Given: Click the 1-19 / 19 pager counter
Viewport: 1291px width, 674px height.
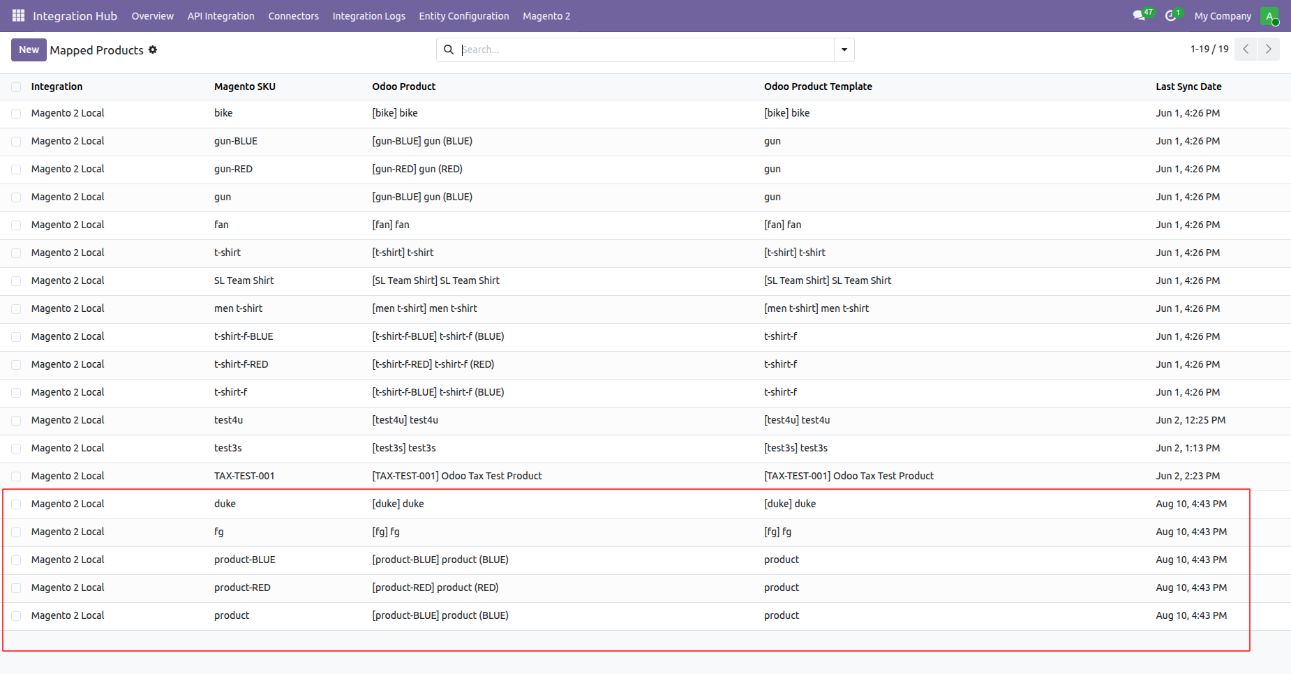Looking at the screenshot, I should pos(1209,49).
